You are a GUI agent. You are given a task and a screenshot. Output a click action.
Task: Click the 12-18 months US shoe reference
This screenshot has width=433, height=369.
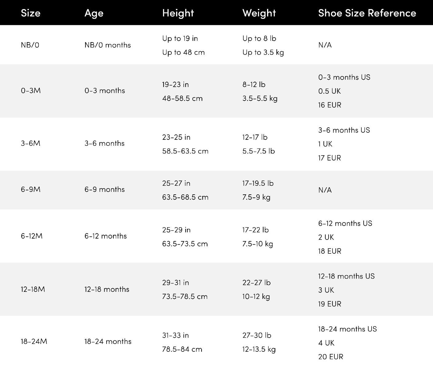point(346,276)
